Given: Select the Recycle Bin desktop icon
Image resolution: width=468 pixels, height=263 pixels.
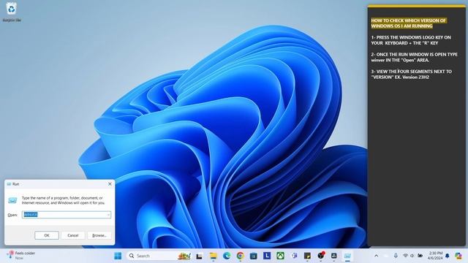Looking at the screenshot, I should (12, 12).
